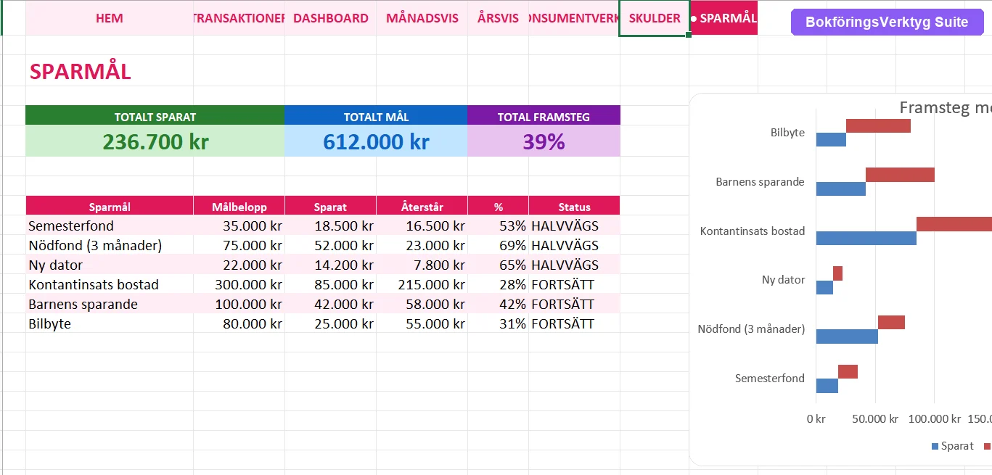Click the Nödfond (3 månader) table cell
Screen dimensions: 992x475
tap(110, 245)
